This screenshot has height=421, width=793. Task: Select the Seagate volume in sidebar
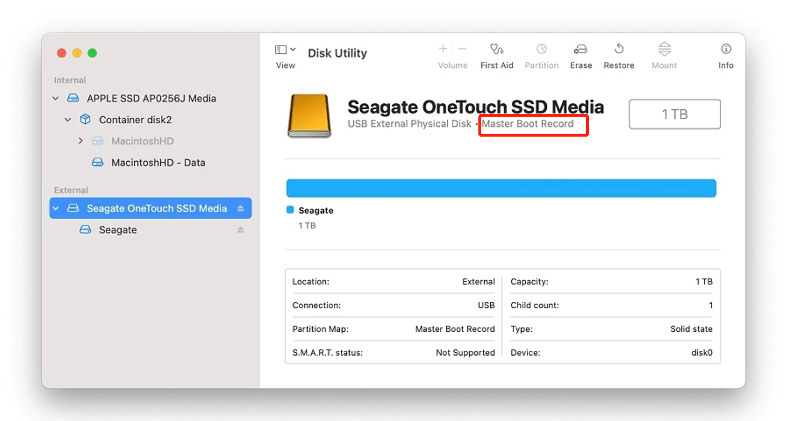click(118, 230)
